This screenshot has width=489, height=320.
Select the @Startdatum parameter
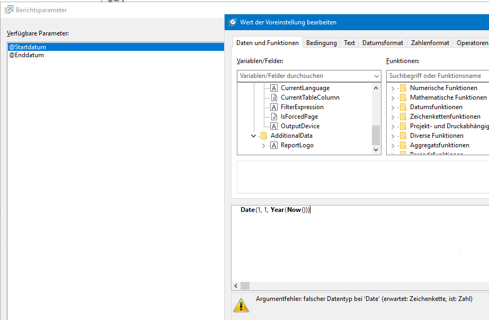point(28,47)
